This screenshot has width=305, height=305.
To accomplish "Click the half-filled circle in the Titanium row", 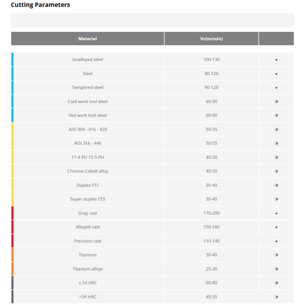I will (276, 255).
